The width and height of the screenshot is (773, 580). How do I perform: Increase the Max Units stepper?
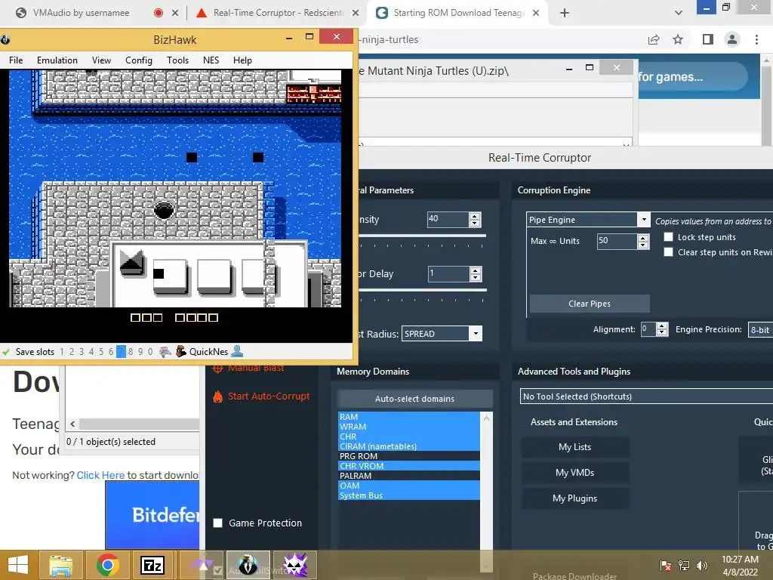click(x=643, y=238)
